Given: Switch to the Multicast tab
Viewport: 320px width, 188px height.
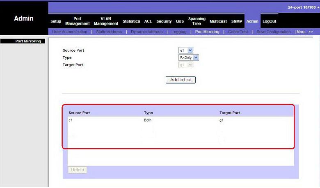Looking at the screenshot, I should 218,21.
